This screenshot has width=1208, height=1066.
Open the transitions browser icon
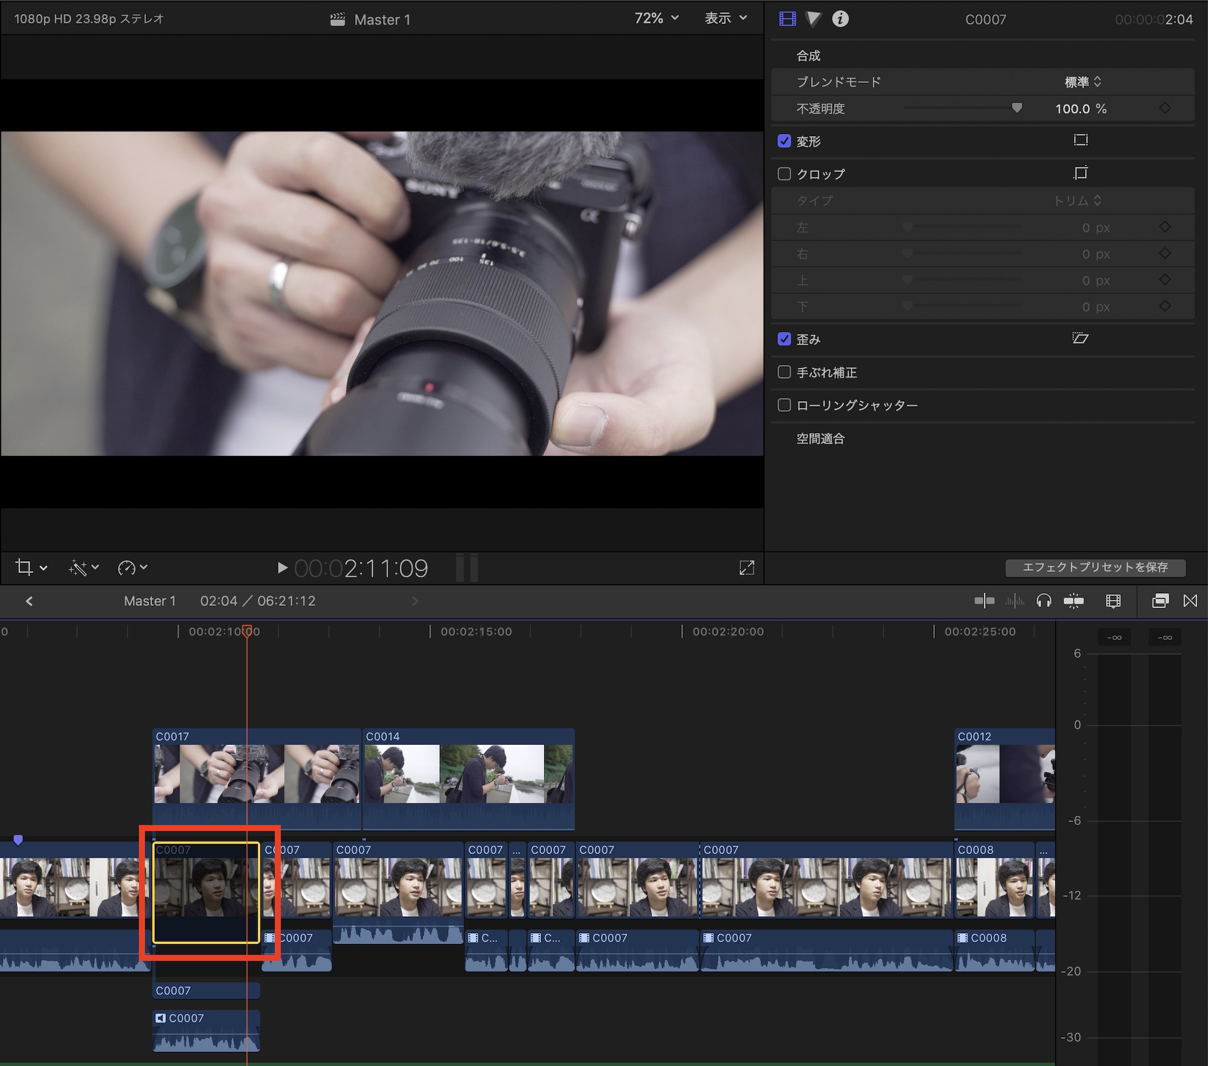pos(1190,601)
